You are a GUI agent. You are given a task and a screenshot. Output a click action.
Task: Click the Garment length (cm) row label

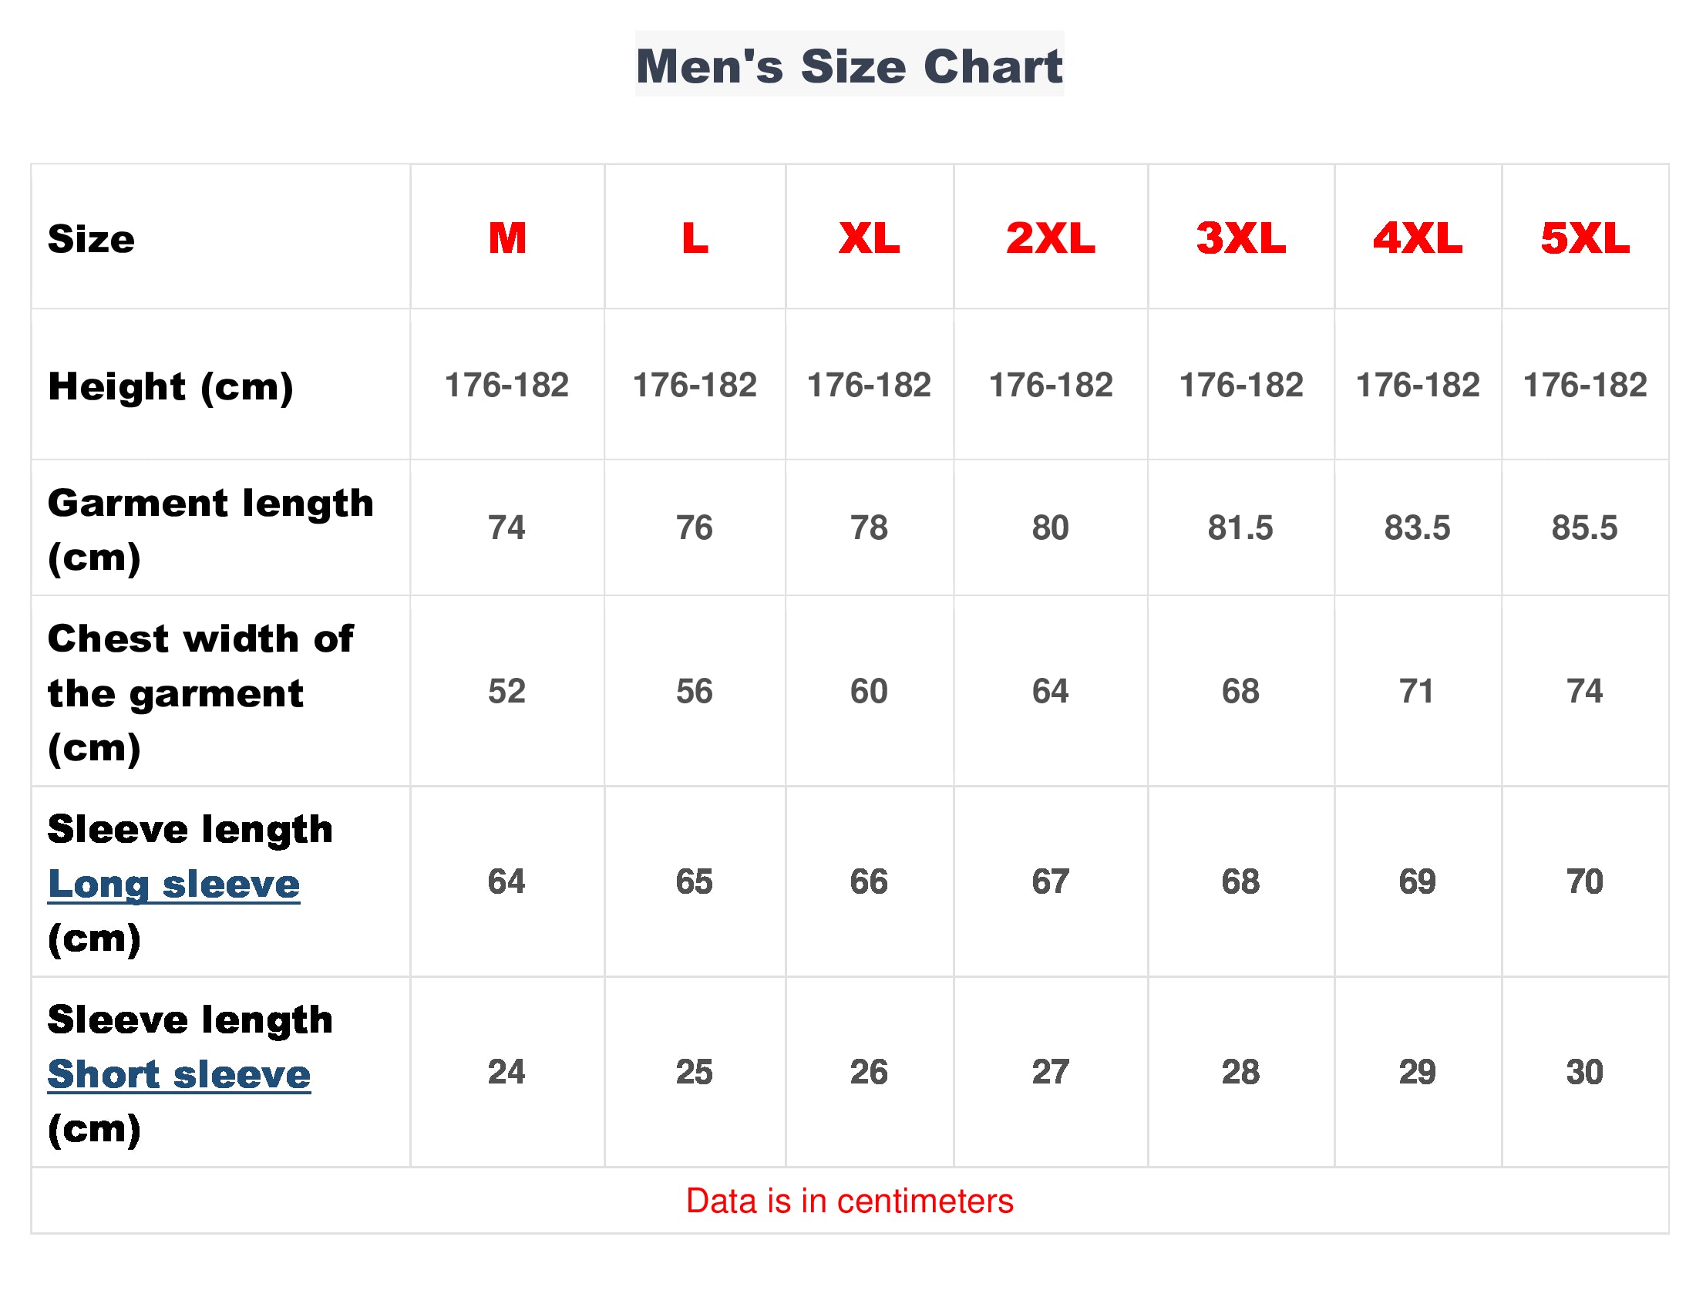(210, 529)
